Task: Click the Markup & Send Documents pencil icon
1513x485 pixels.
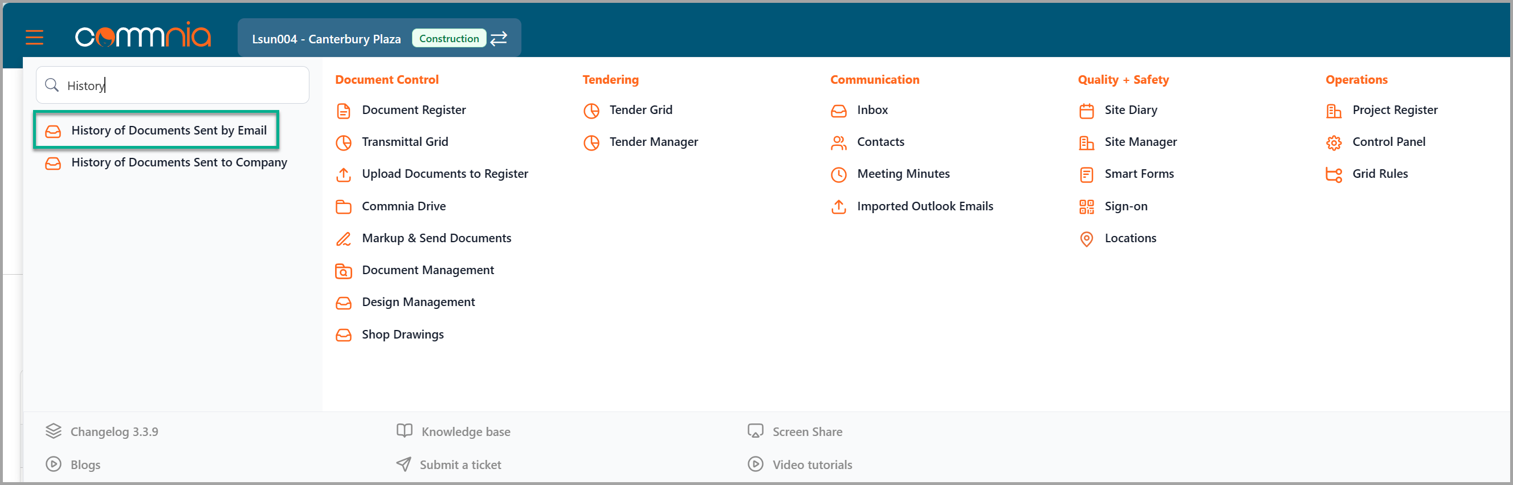Action: [x=344, y=239]
